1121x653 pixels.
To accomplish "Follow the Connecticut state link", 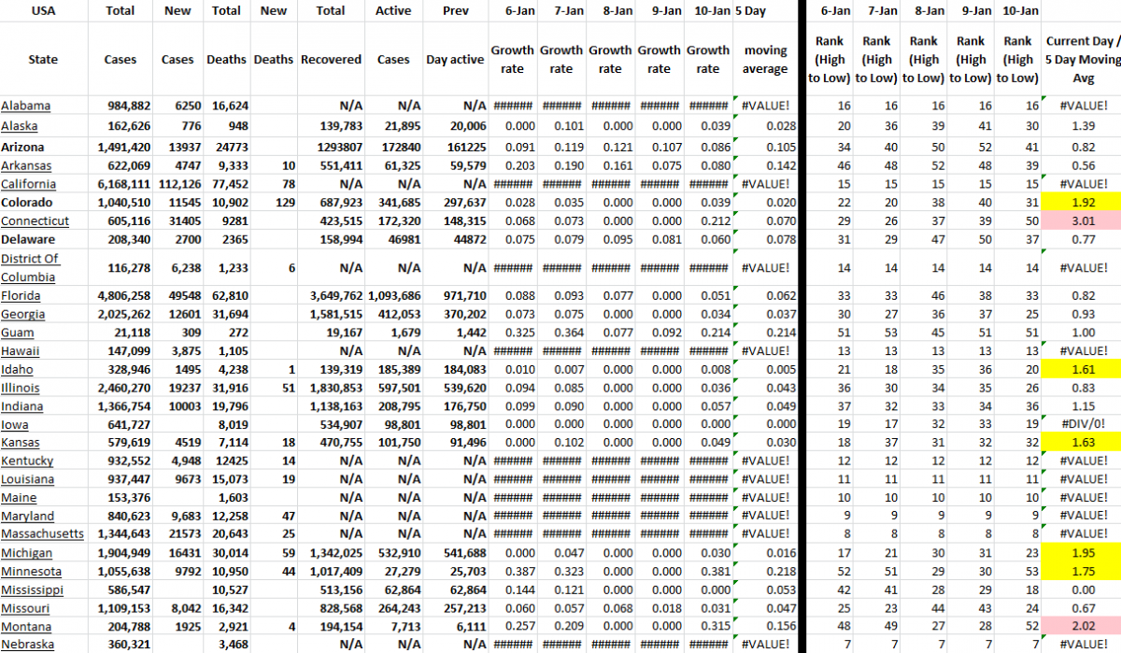I will [x=35, y=221].
